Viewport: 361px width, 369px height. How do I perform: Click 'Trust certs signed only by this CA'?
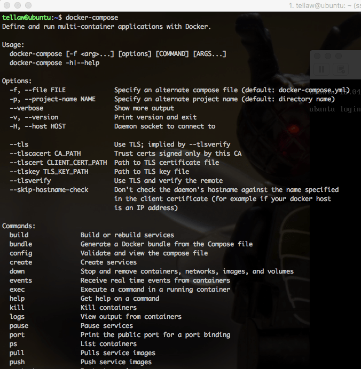point(178,154)
